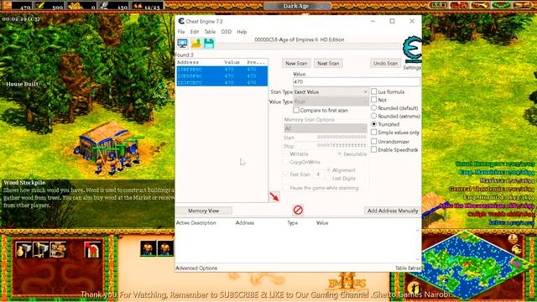
Task: Click the scan Value input field
Action: (356, 82)
